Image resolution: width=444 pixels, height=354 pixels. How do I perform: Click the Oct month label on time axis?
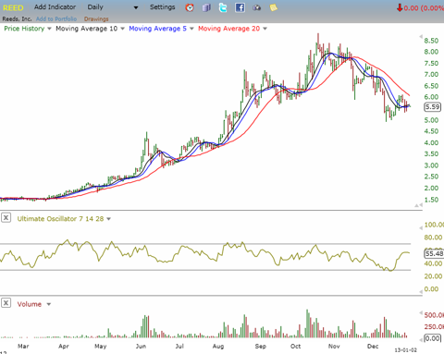tap(295, 346)
